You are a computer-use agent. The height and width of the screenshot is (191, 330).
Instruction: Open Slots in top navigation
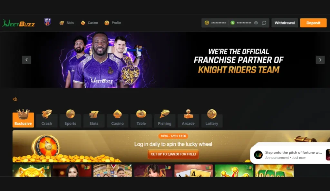(x=67, y=23)
